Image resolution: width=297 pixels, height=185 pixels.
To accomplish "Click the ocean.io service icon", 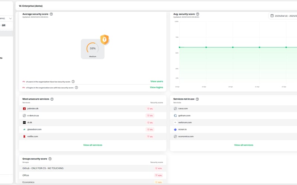I will click(175, 129).
